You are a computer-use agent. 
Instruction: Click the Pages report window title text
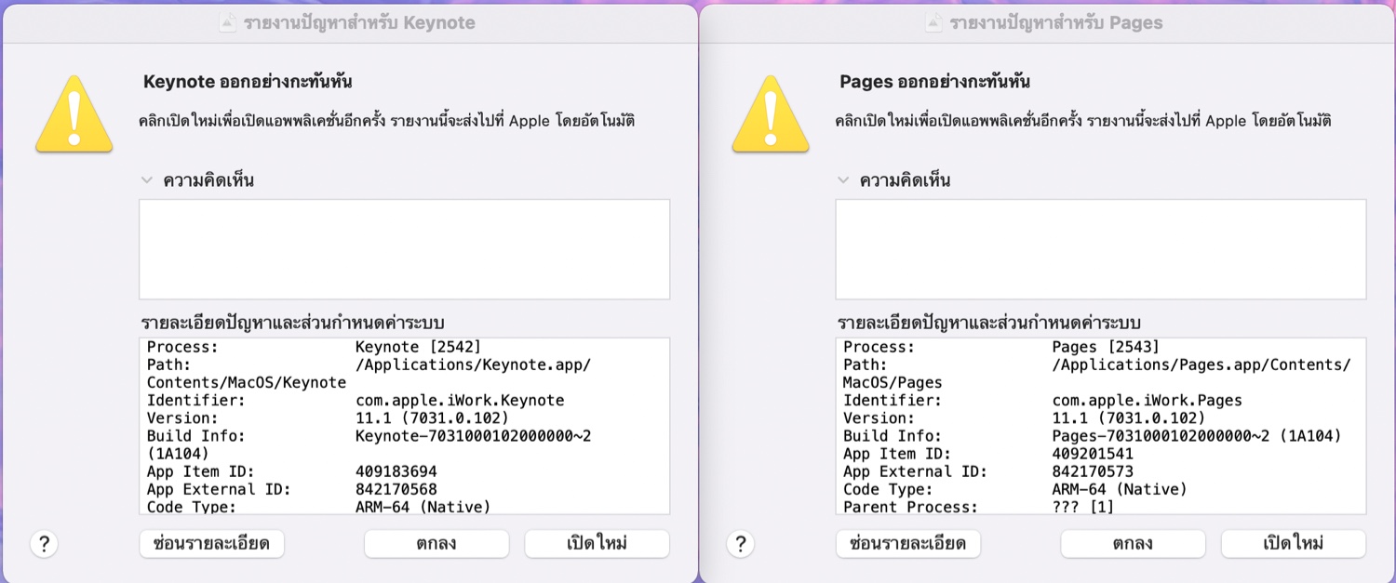[1056, 23]
